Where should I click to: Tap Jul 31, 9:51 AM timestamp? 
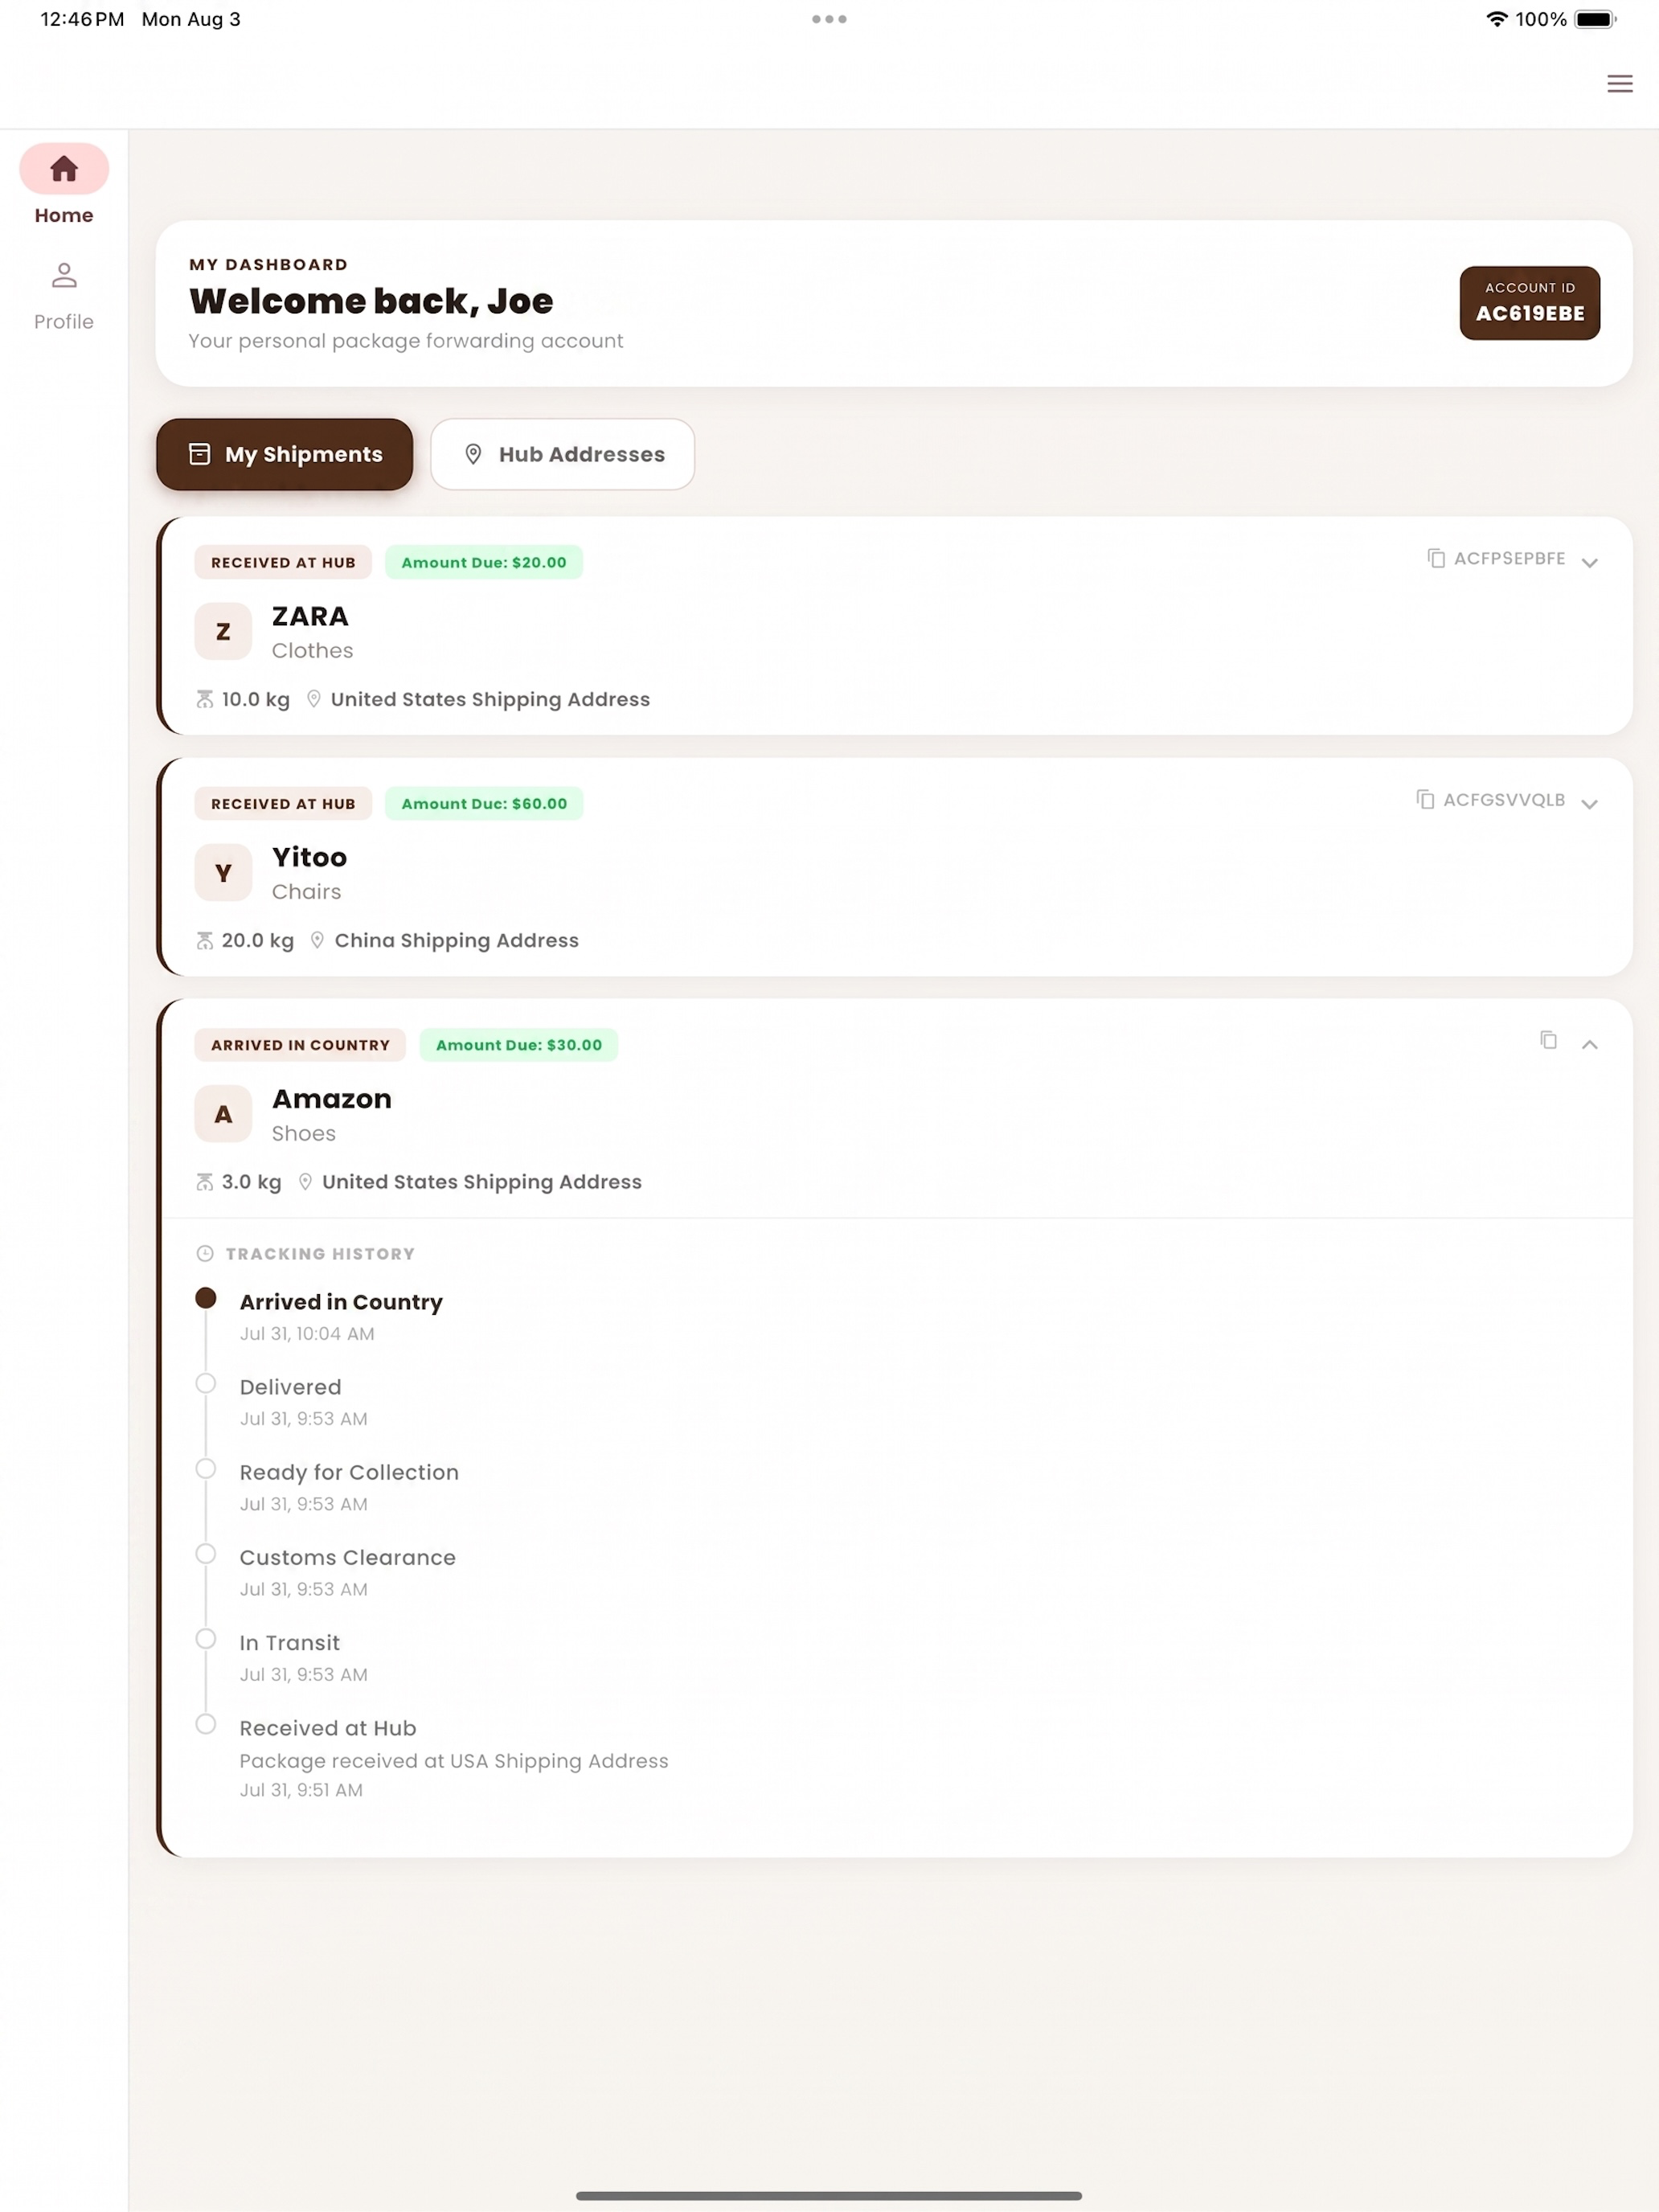301,1790
